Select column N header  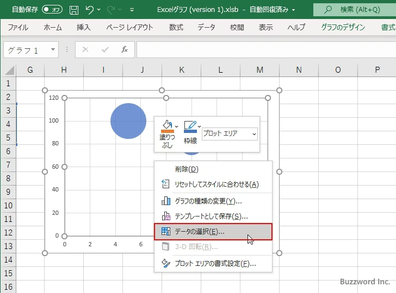coord(299,70)
